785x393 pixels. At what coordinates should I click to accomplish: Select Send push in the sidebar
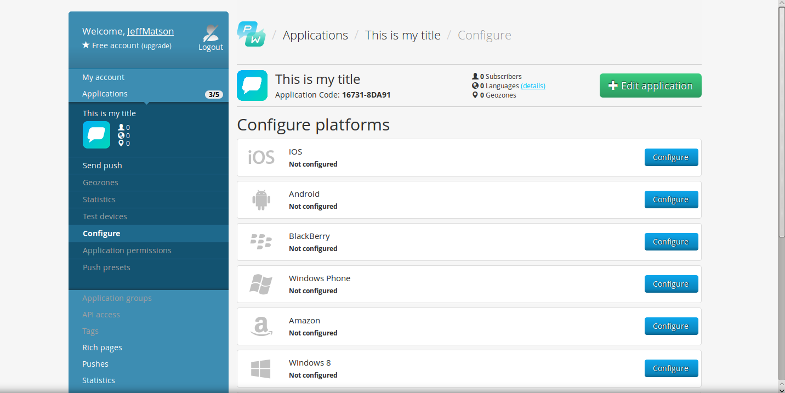pos(103,166)
